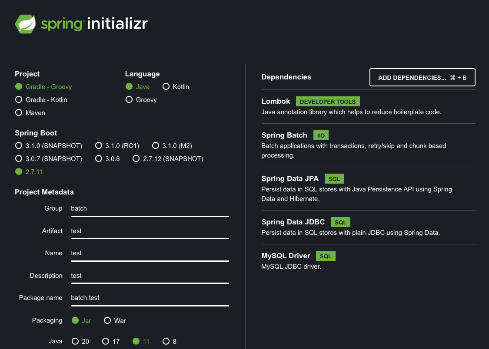Select Spring Boot version 2.7.11
This screenshot has height=349, width=489.
[29, 171]
